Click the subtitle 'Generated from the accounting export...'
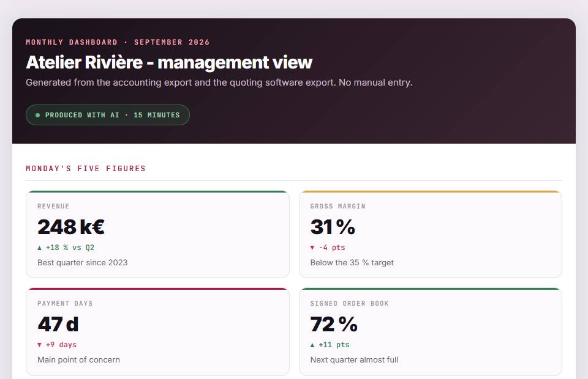Screen dimensions: 588x379 pos(219,83)
